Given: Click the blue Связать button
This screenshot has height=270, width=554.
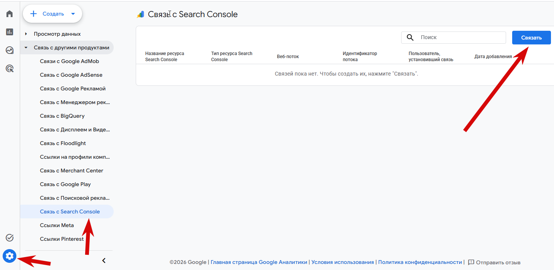Looking at the screenshot, I should coord(531,38).
